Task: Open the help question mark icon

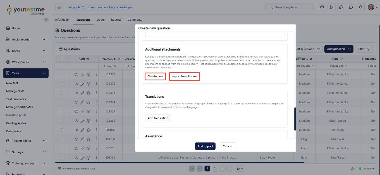Action: coord(322,7)
